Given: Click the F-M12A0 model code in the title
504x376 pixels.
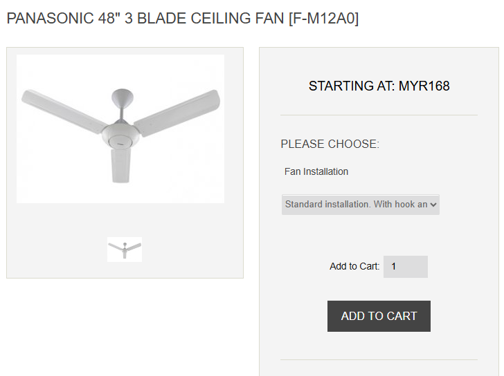Looking at the screenshot, I should (323, 19).
